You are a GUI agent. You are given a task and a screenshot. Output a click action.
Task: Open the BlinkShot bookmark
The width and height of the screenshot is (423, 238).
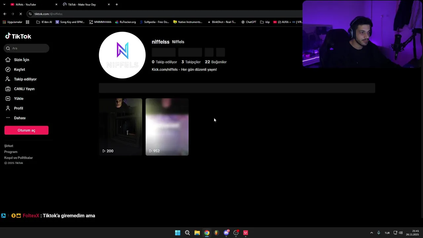click(x=222, y=22)
